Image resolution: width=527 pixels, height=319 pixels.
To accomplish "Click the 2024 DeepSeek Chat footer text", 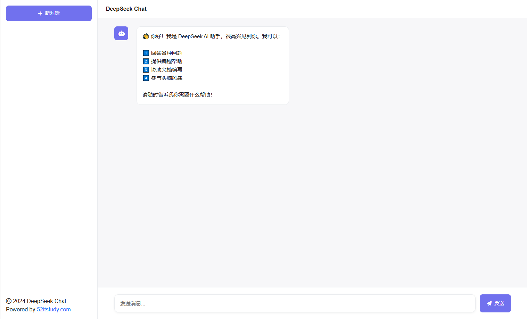I will click(x=40, y=301).
